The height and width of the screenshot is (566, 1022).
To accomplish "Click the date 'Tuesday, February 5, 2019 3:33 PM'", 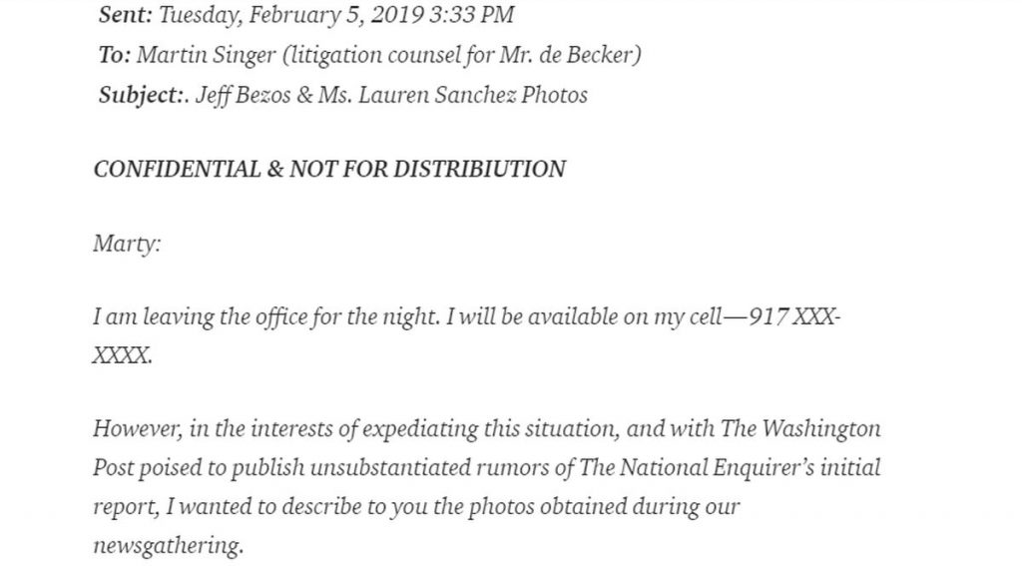I will 336,16.
